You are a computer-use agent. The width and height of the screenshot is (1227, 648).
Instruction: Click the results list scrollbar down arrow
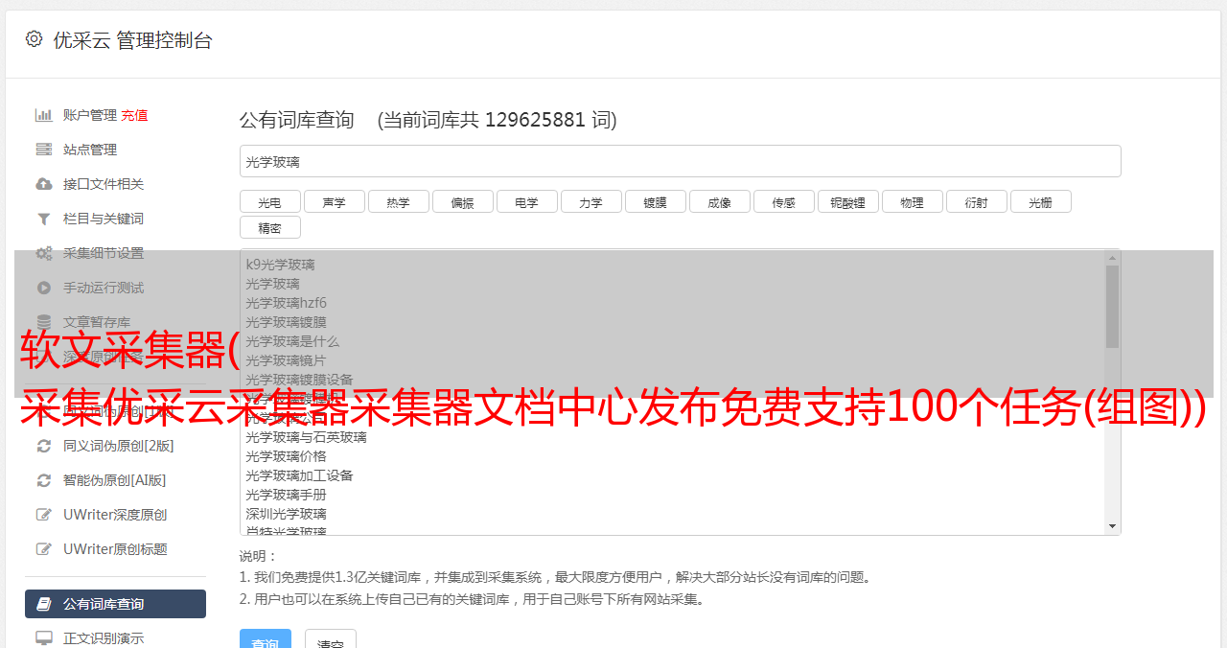[x=1112, y=526]
